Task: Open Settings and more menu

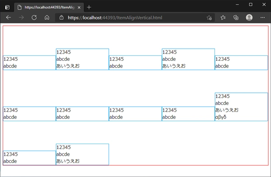Action: pos(262,18)
